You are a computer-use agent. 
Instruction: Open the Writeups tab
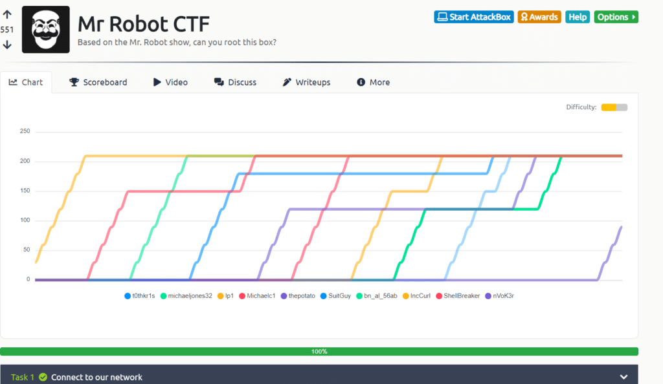(306, 82)
